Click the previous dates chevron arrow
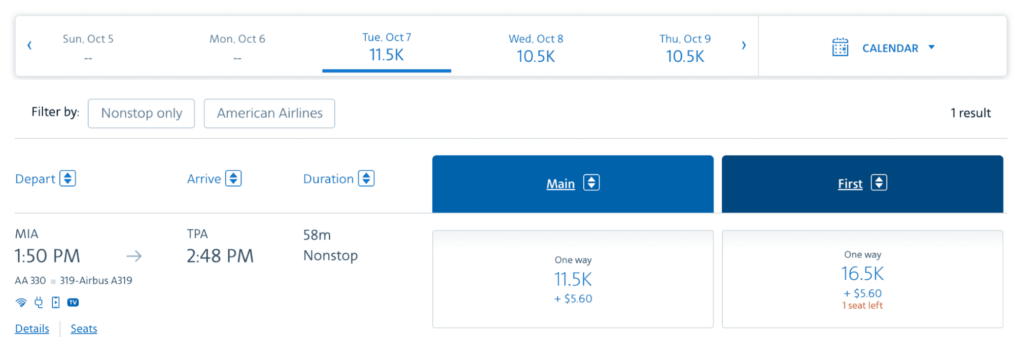Viewport: 1014px width, 337px height. 29,45
